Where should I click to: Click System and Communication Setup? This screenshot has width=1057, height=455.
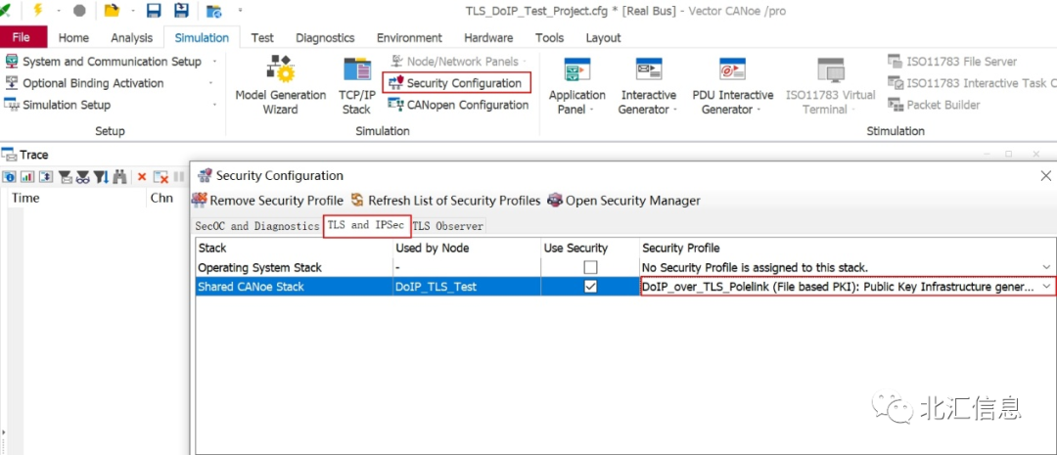(x=112, y=62)
